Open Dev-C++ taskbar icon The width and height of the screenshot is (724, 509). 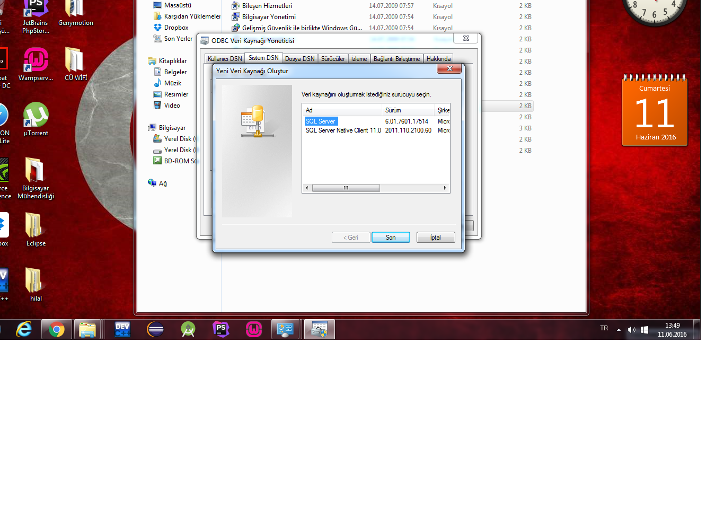(x=122, y=329)
